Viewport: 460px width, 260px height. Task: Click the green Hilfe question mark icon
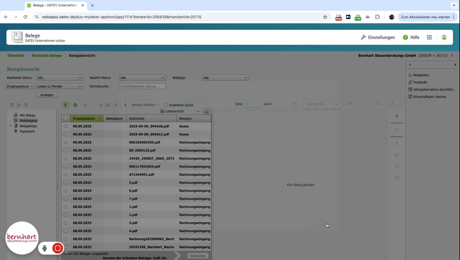(x=405, y=37)
